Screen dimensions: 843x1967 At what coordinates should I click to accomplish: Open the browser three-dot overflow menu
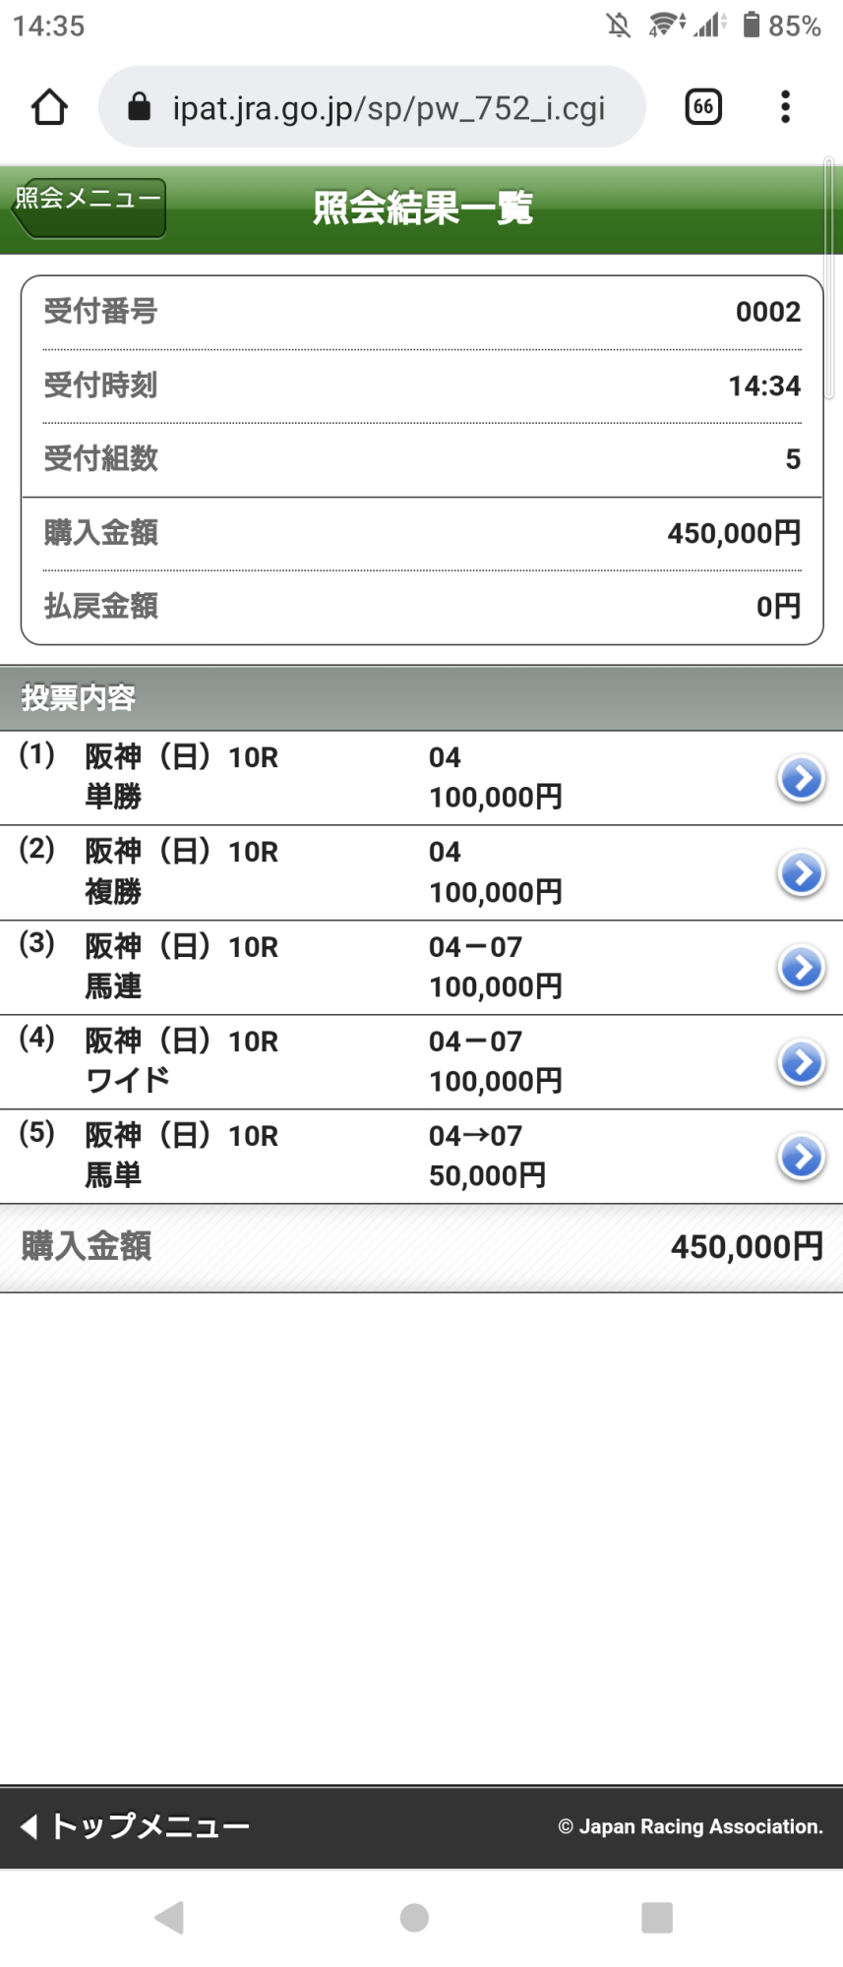pos(785,107)
